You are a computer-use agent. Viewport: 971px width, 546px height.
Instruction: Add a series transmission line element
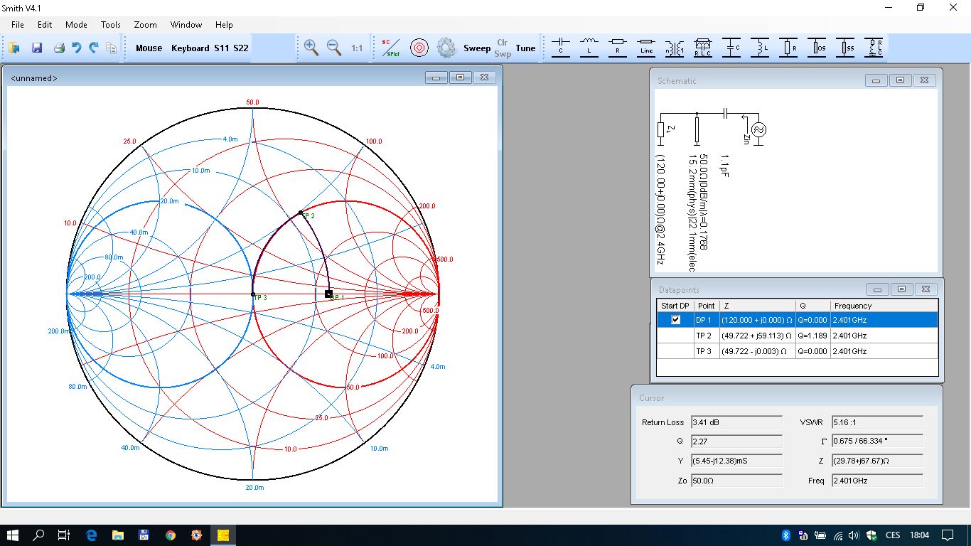[645, 48]
